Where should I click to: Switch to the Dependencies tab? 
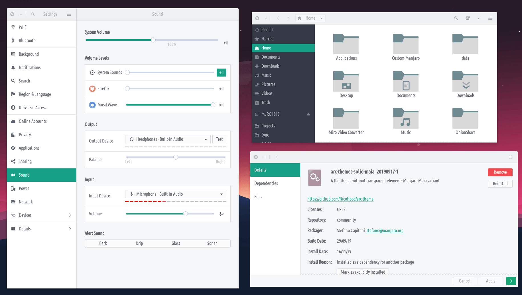click(266, 183)
